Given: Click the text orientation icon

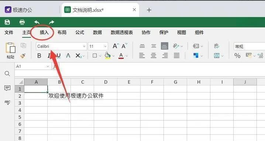Looking at the screenshot, I should [x=176, y=46].
